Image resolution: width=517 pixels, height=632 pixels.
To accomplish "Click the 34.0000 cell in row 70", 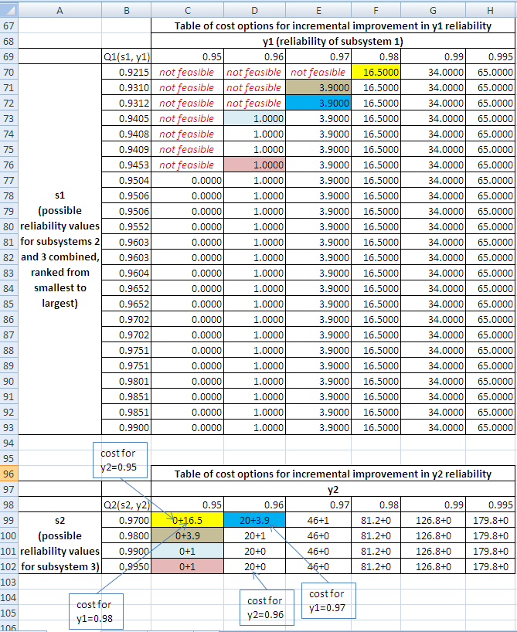I will [x=433, y=72].
